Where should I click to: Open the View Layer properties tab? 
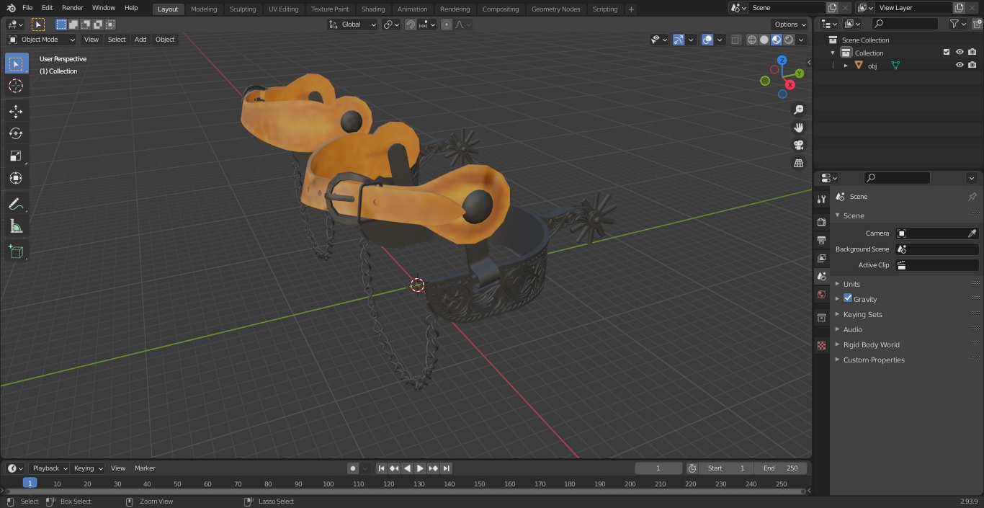pos(821,258)
